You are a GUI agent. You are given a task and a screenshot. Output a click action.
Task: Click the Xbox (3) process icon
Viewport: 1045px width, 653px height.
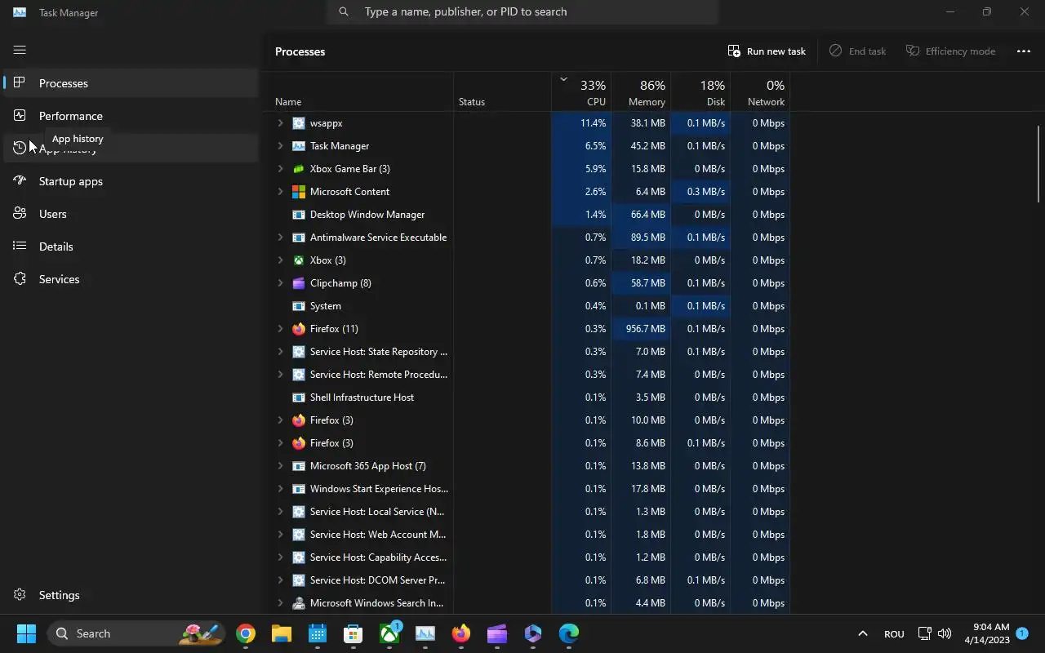[299, 260]
